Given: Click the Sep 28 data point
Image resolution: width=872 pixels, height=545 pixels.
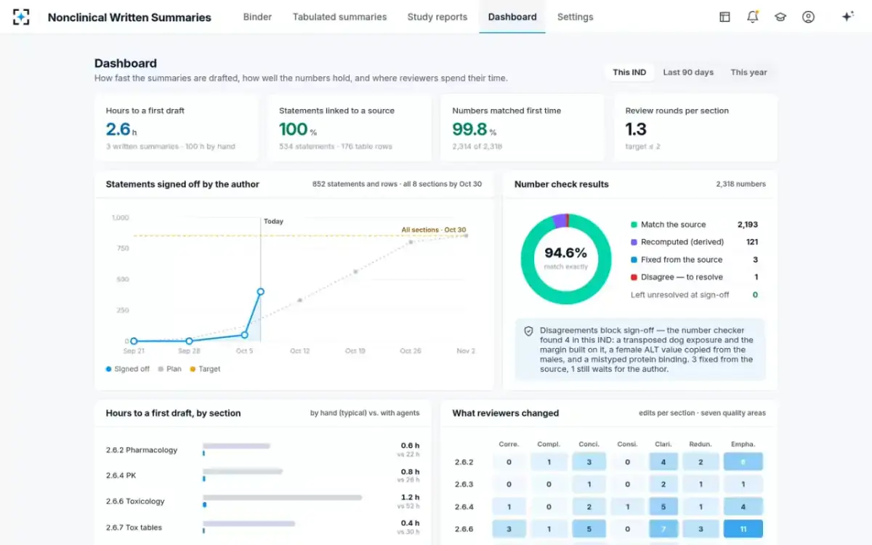Looking at the screenshot, I should (x=189, y=341).
